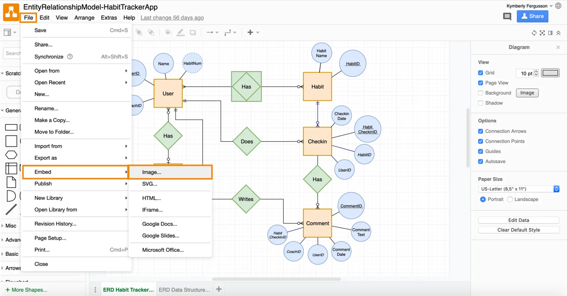
Task: Collapse the toolbar with double-chevron icon
Action: pos(558,33)
